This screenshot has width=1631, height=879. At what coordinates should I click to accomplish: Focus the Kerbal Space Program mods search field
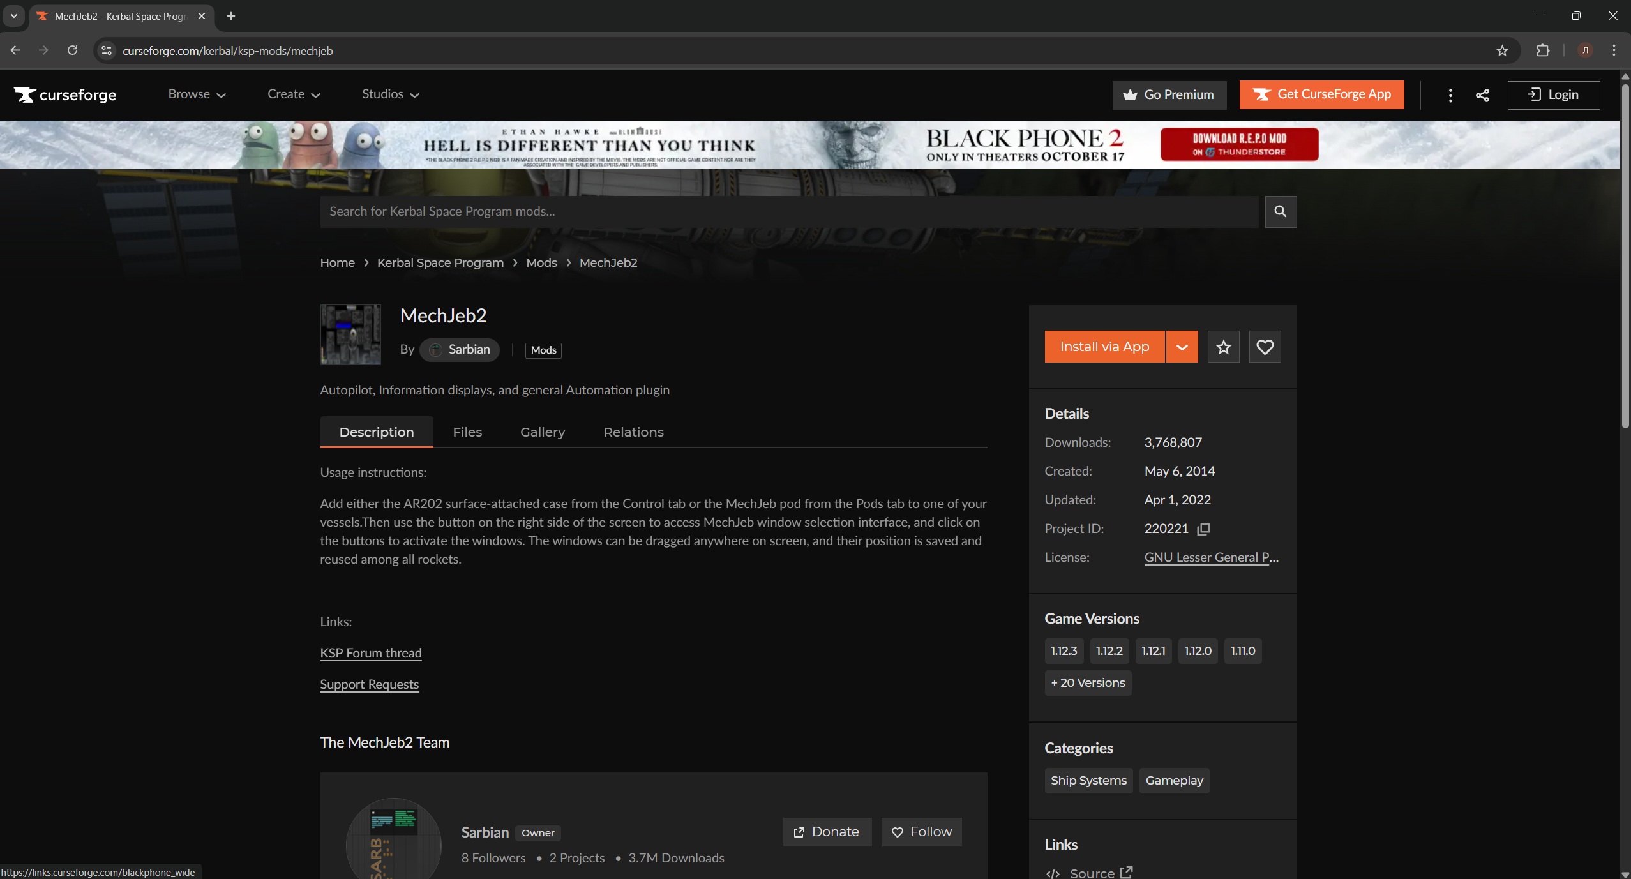pos(789,212)
